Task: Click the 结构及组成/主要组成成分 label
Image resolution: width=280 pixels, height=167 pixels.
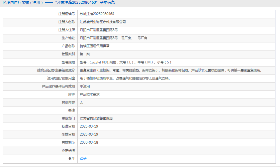Action: (x=56, y=70)
